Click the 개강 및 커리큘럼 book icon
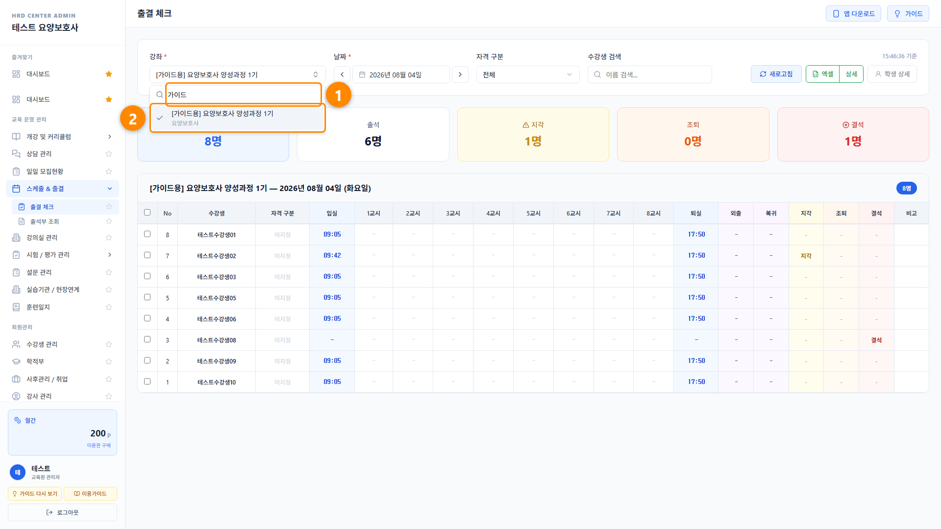941x529 pixels. [x=16, y=137]
